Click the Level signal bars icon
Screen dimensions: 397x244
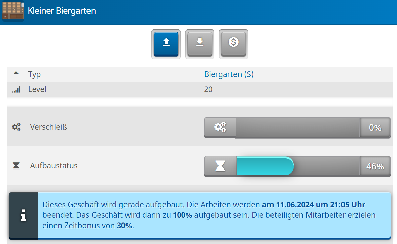point(16,90)
